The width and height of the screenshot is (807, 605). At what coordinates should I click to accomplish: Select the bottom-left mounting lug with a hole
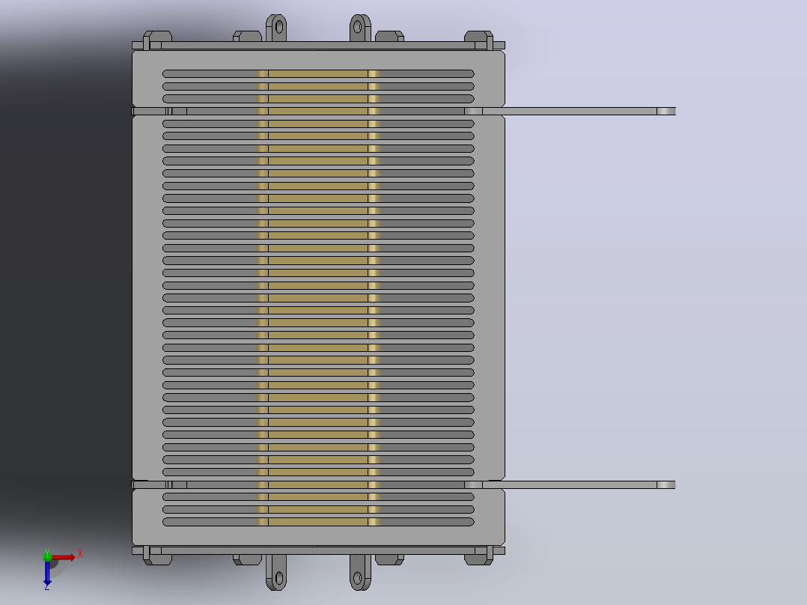[276, 573]
